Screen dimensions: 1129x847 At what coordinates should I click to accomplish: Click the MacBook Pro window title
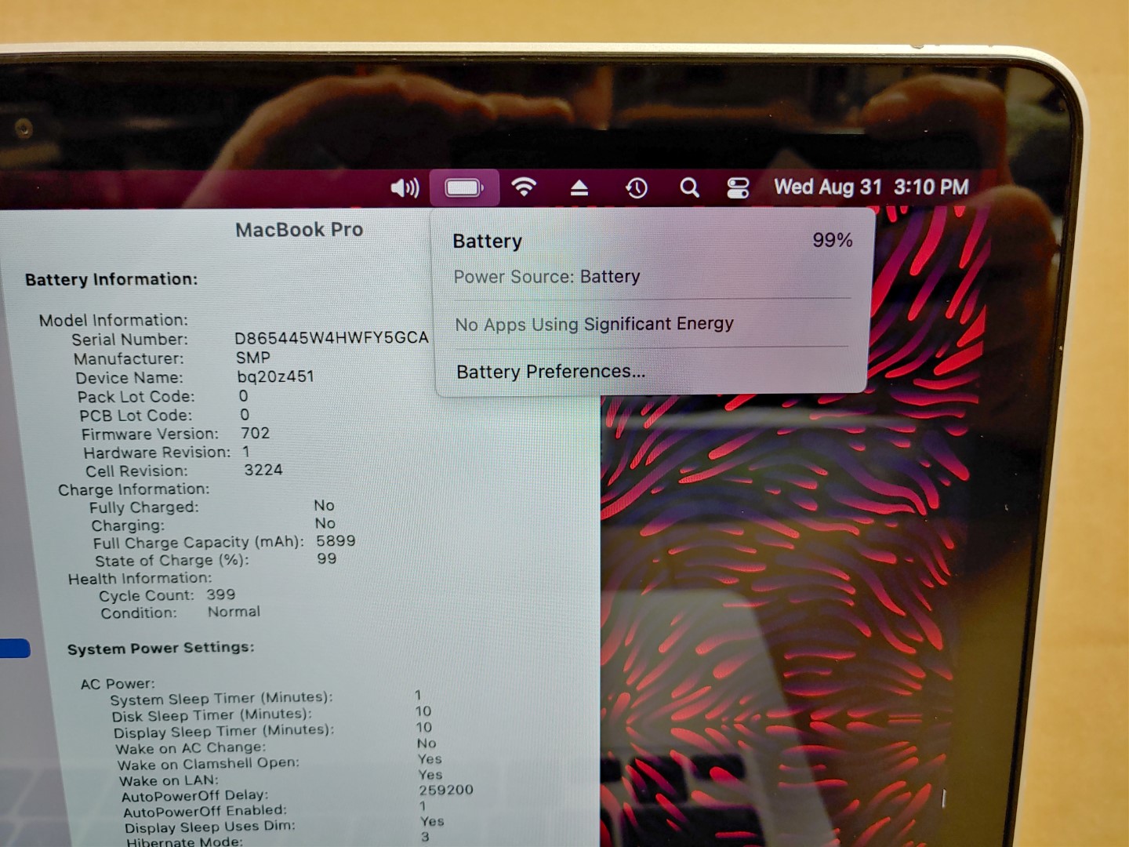[299, 230]
